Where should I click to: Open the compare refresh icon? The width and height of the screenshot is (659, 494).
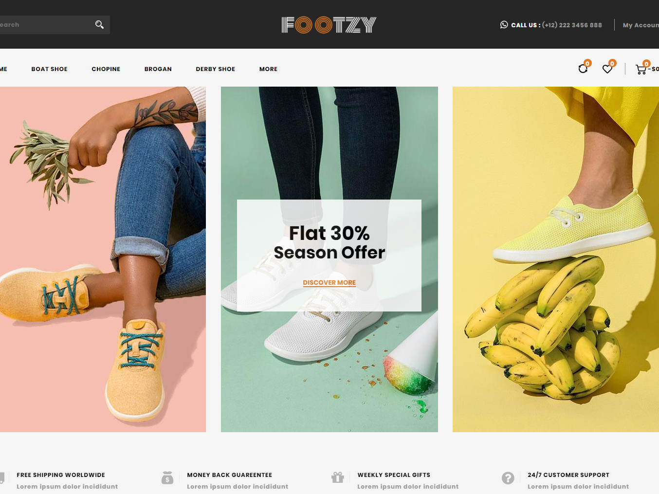point(583,69)
